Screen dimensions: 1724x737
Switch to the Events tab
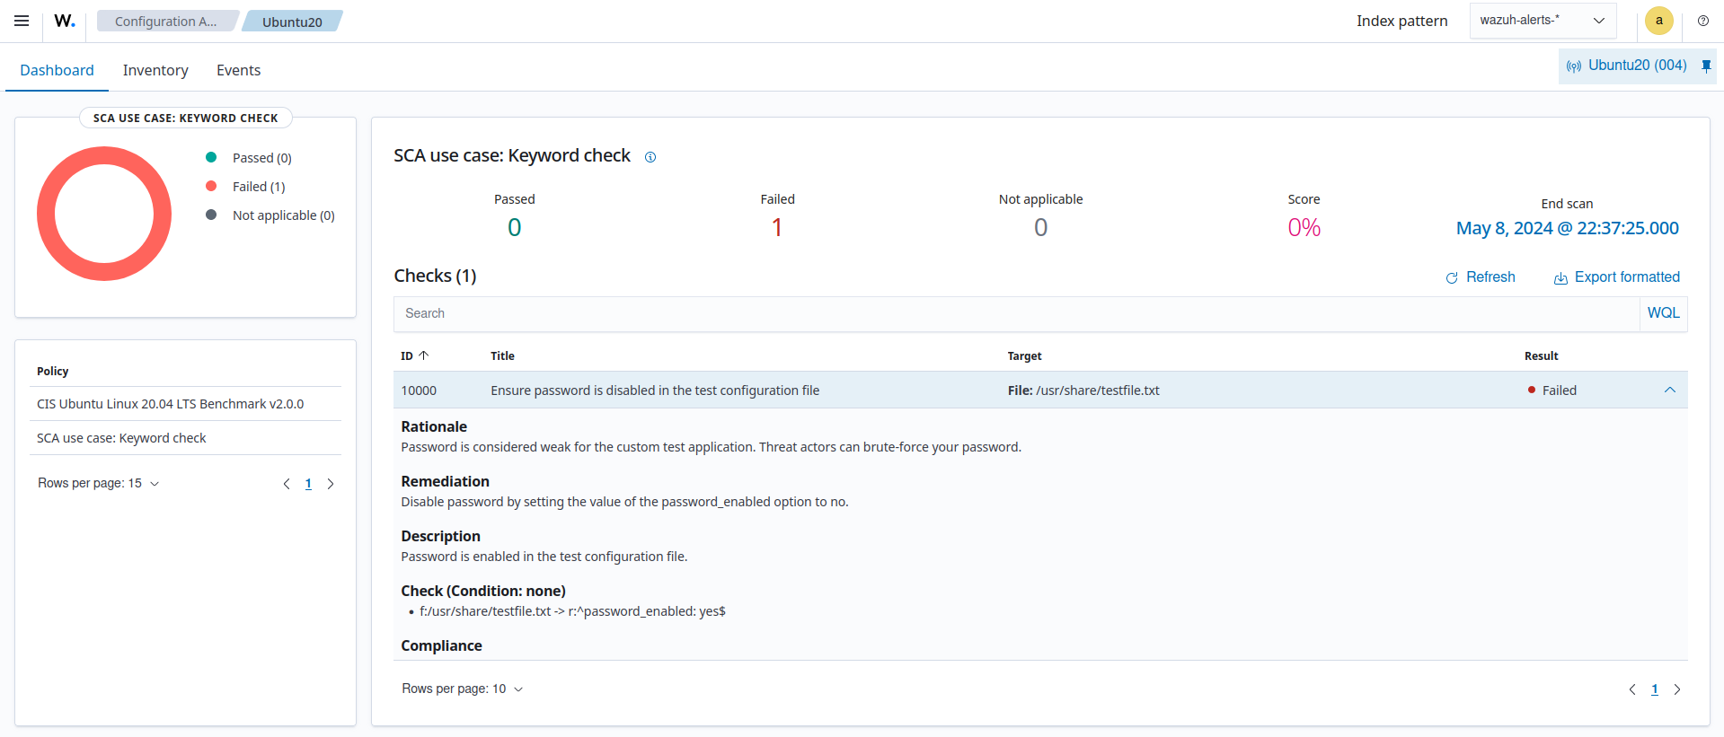click(x=238, y=70)
